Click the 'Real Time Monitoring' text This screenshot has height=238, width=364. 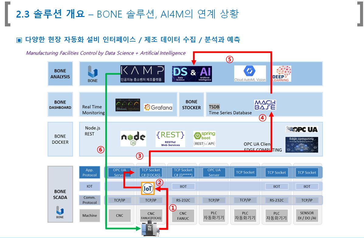tap(93, 110)
